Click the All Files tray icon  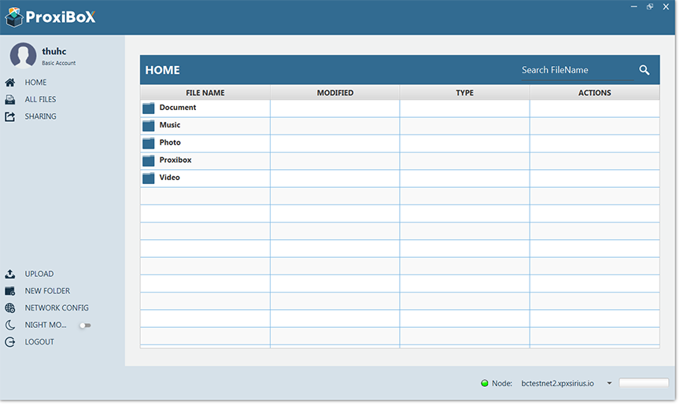[x=10, y=100]
